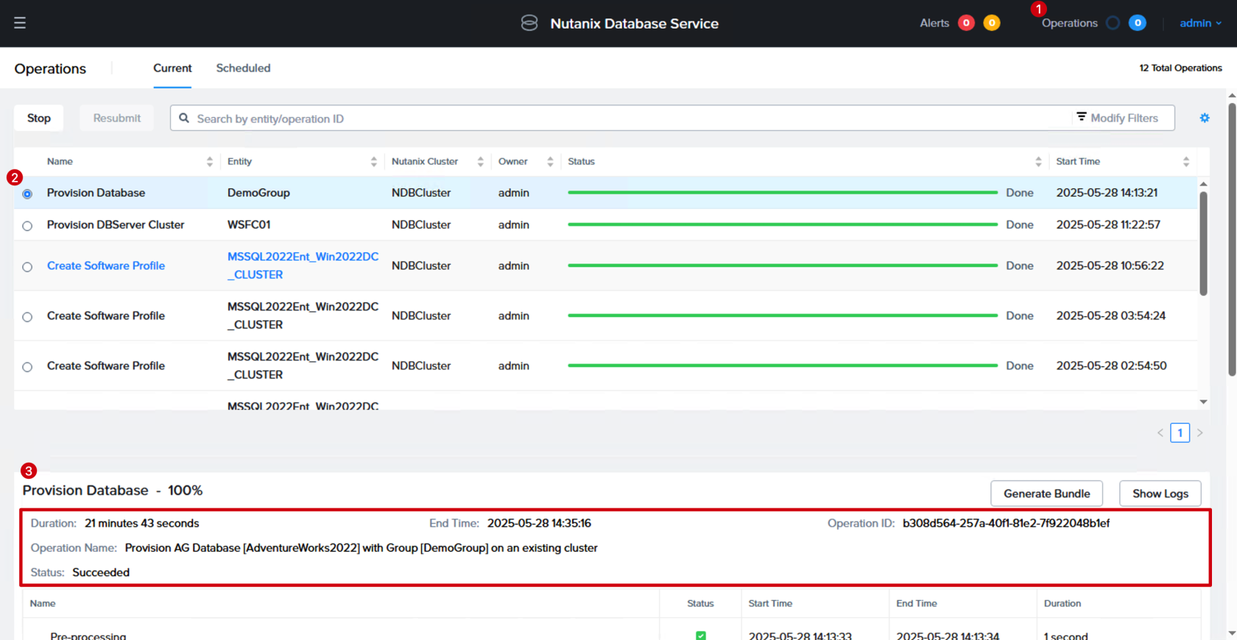Sort table by Name column
Image resolution: width=1237 pixels, height=640 pixels.
[x=210, y=162]
